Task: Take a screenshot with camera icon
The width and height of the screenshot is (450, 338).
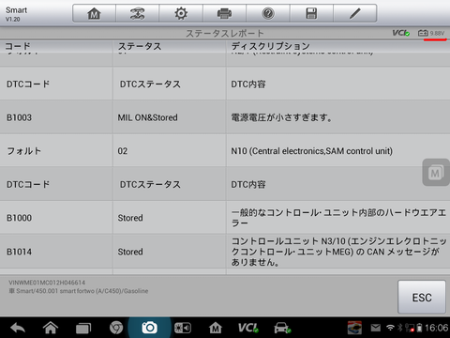Action: click(149, 328)
